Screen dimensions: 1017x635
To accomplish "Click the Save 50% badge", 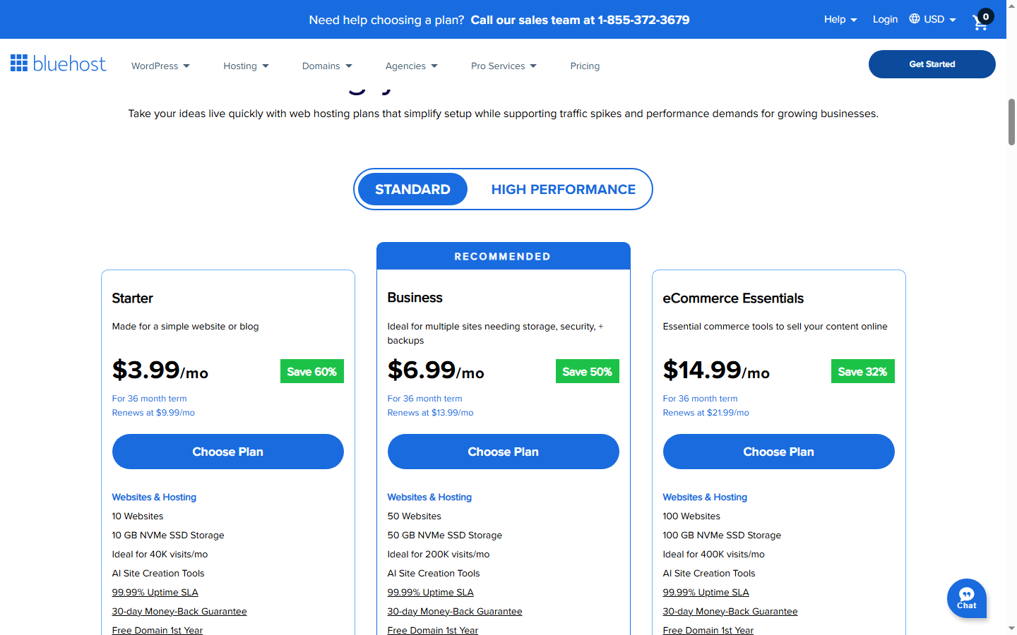I will (x=587, y=372).
